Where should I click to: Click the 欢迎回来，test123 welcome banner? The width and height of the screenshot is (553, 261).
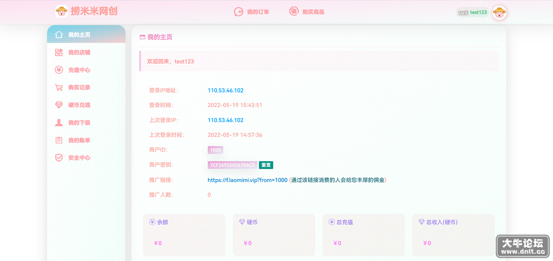click(x=319, y=61)
